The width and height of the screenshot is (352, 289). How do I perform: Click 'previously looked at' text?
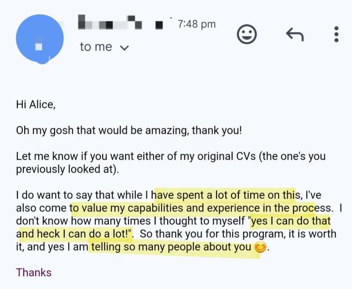coord(66,169)
